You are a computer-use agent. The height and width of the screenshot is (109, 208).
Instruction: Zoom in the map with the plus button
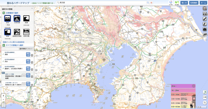tap(3, 96)
